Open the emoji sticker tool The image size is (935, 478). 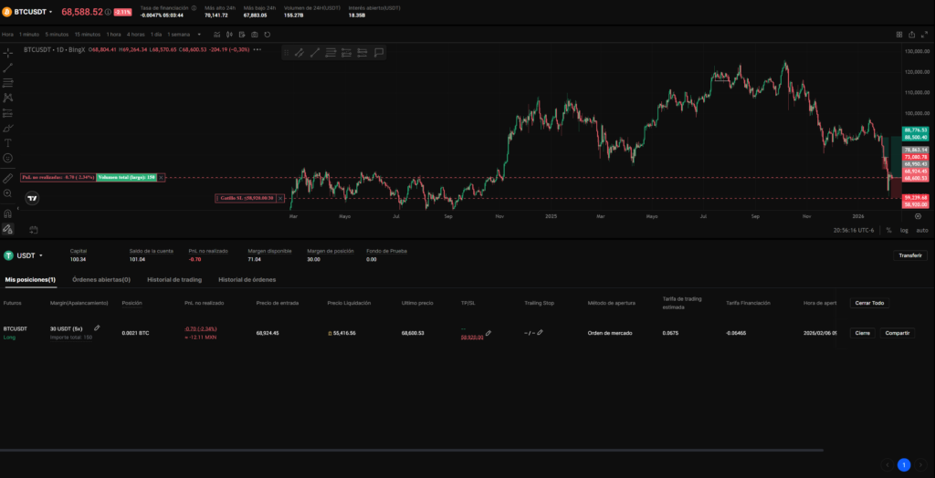pos(8,158)
